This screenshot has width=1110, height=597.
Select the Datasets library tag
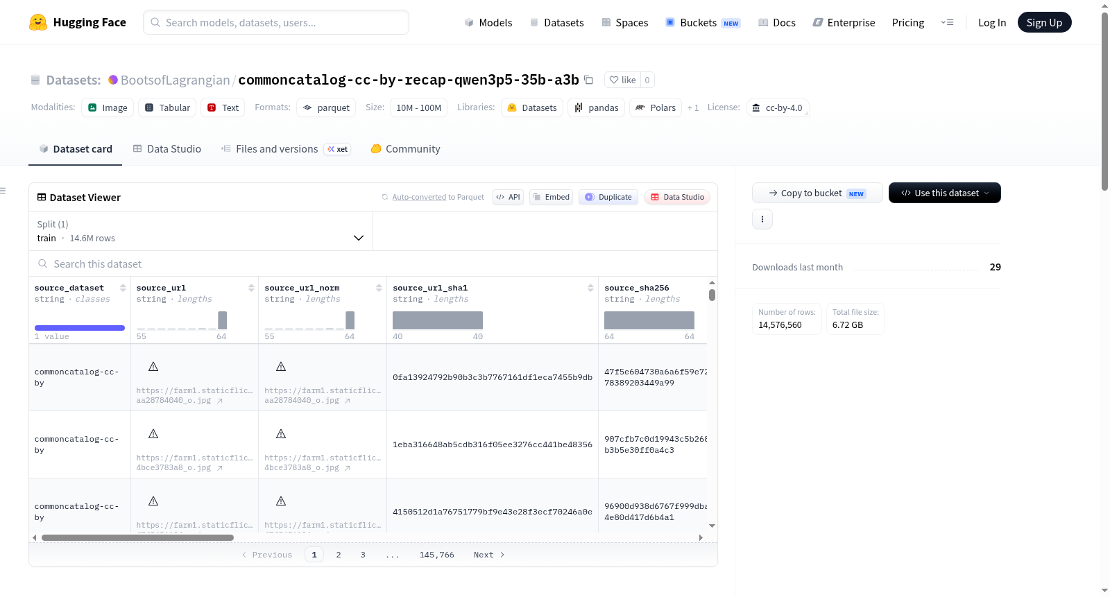tap(532, 107)
